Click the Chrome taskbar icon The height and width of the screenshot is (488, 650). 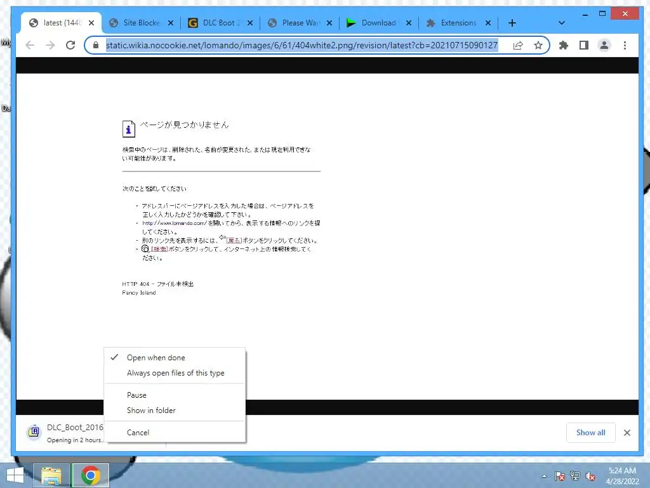click(x=91, y=475)
